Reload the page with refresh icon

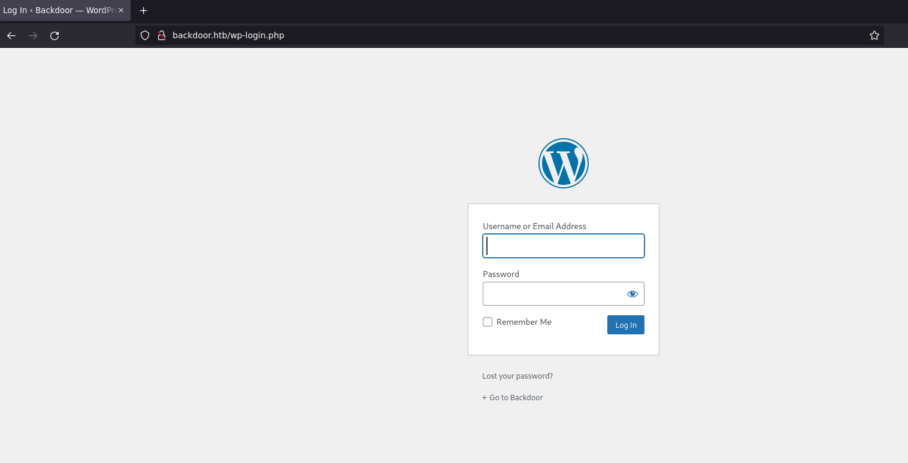[x=55, y=36]
